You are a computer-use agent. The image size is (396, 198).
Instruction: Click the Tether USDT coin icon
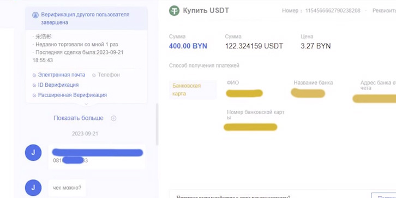tap(174, 10)
